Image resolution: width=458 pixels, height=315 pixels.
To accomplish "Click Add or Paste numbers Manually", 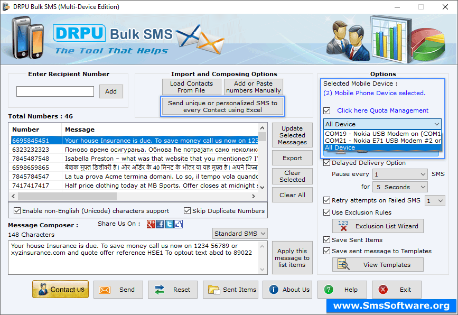I will coord(253,87).
